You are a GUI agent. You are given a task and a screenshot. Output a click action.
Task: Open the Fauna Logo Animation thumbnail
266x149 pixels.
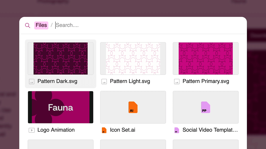(x=61, y=107)
